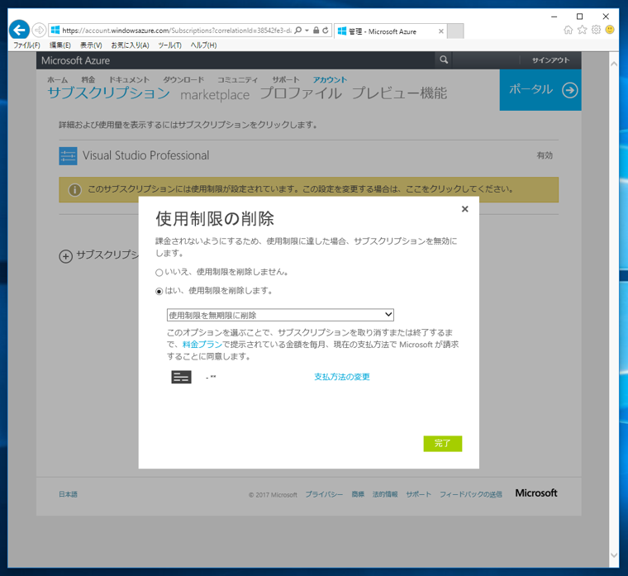Click the URL address bar field
Viewport: 628px width, 576px height.
[176, 31]
